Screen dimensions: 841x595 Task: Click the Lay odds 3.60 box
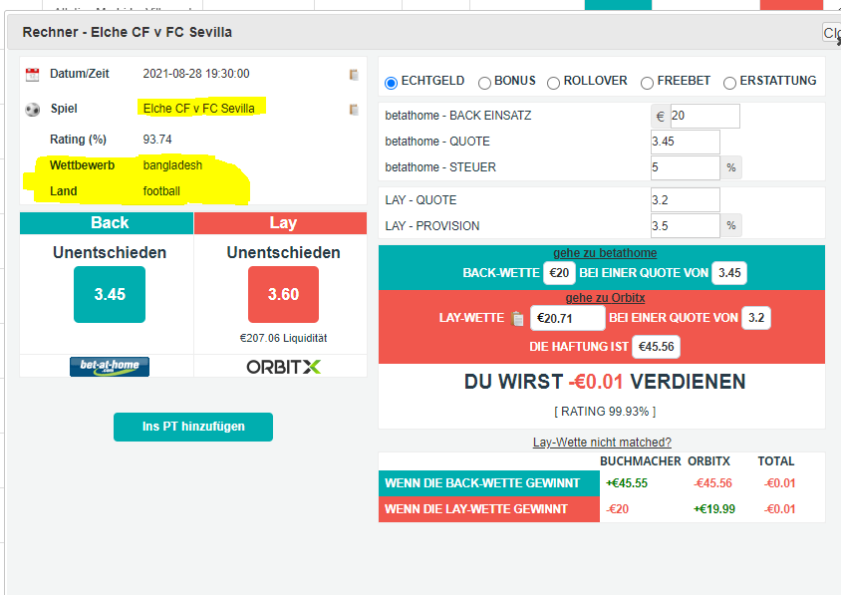(x=283, y=294)
